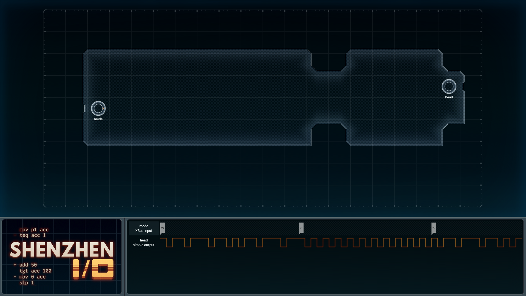Click the head simple output signal label
Image resolution: width=526 pixels, height=296 pixels.
coord(144,243)
